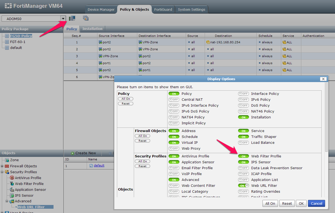Turn on Central NAT display

coord(174,100)
